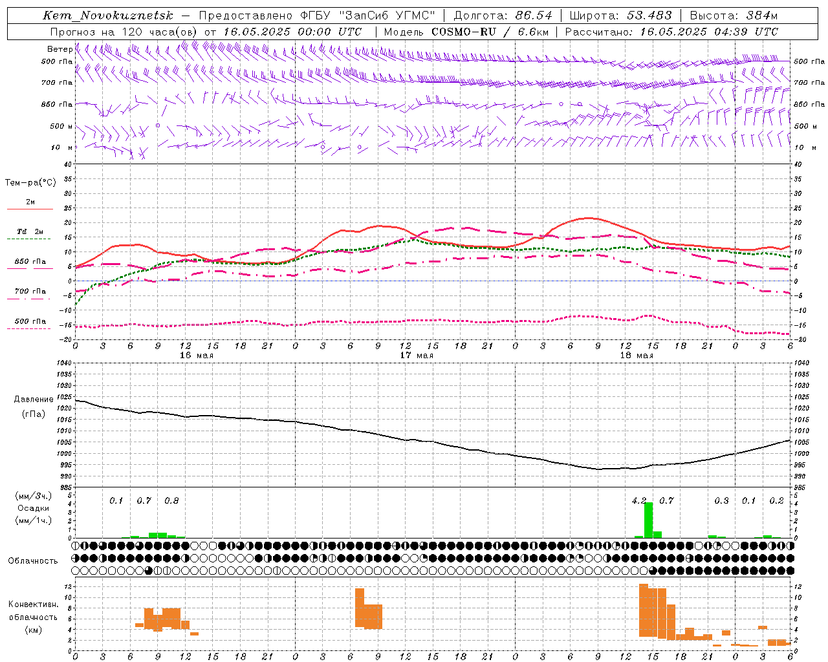Click the "Давление" pressure panel label
Screen dimensions: 828x662
[34, 399]
